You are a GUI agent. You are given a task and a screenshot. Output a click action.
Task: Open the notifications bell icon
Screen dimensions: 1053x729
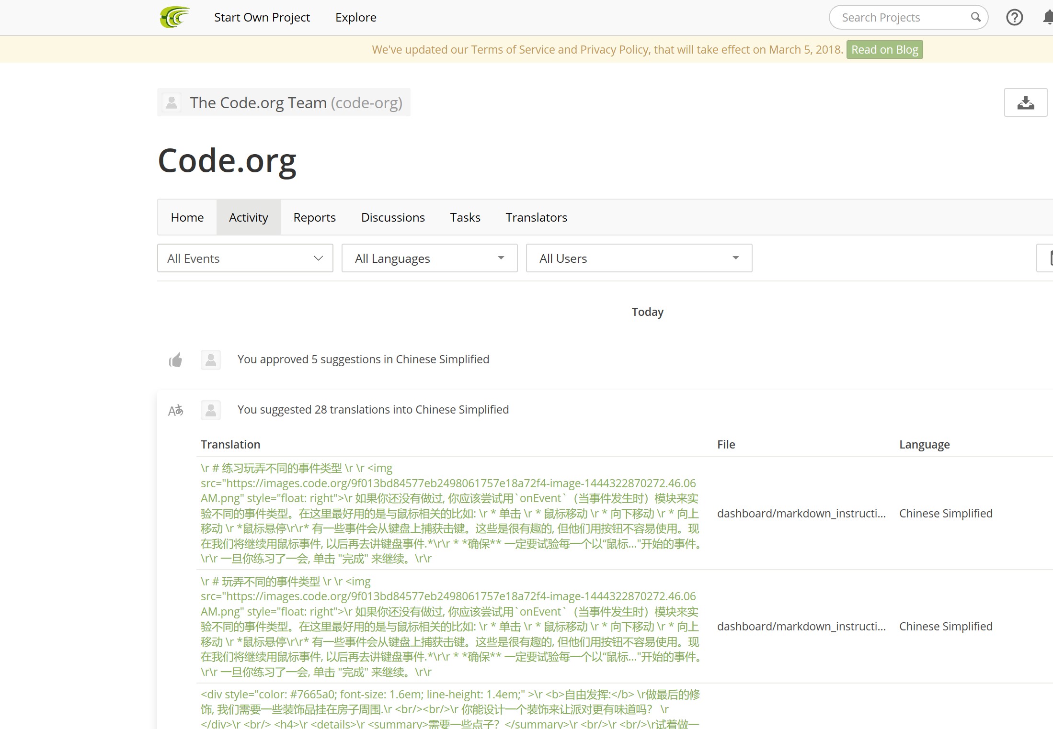[1048, 17]
